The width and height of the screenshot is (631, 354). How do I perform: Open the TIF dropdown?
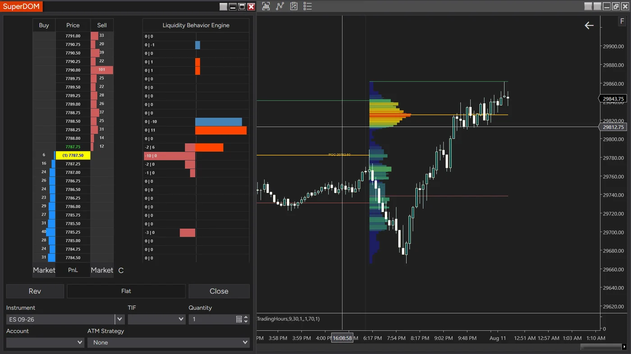pos(156,319)
